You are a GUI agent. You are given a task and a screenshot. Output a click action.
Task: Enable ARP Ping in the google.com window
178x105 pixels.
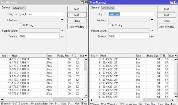coord(20,25)
